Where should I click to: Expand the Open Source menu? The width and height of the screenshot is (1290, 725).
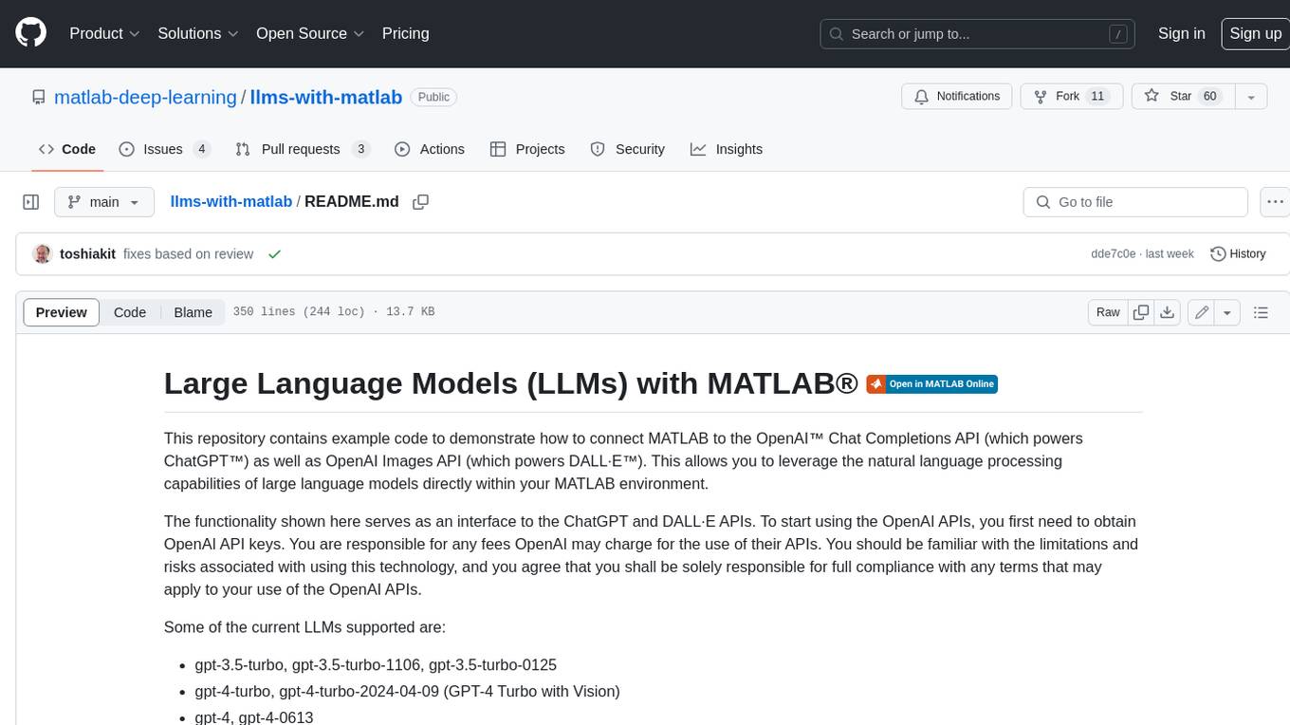pyautogui.click(x=310, y=33)
